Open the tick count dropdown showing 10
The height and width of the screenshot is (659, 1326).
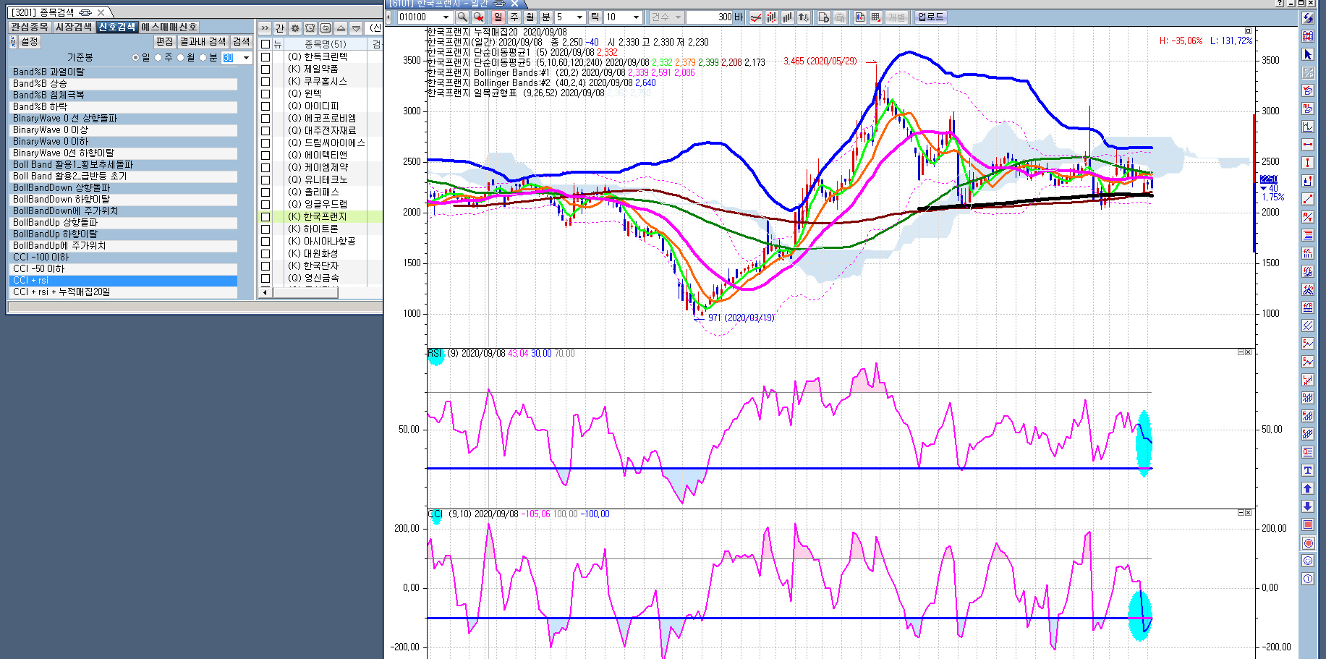click(x=636, y=17)
